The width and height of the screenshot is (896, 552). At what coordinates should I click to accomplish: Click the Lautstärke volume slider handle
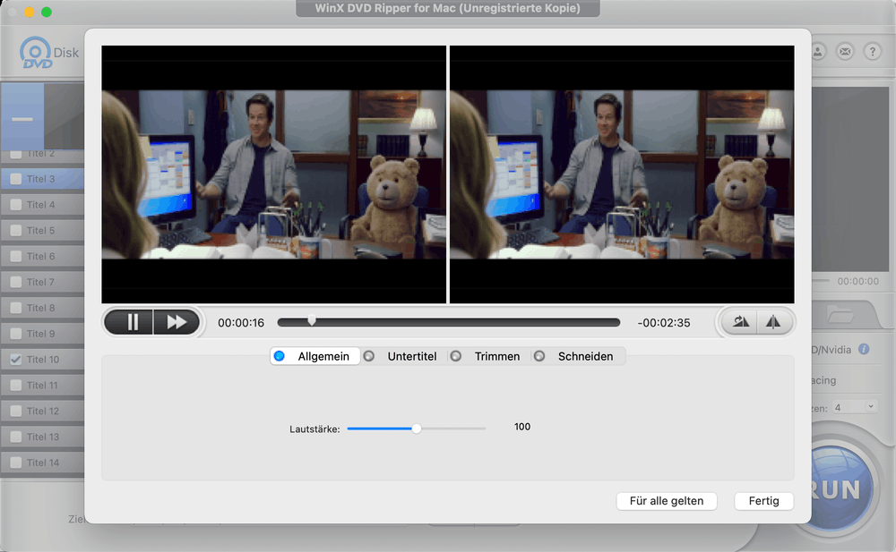pos(417,429)
